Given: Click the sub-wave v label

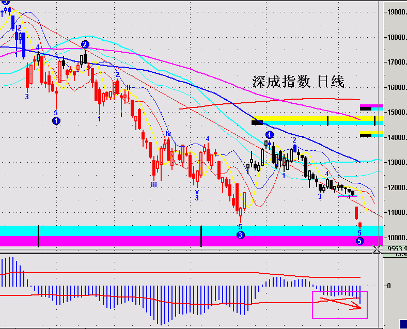Looking at the screenshot, I should [x=197, y=192].
